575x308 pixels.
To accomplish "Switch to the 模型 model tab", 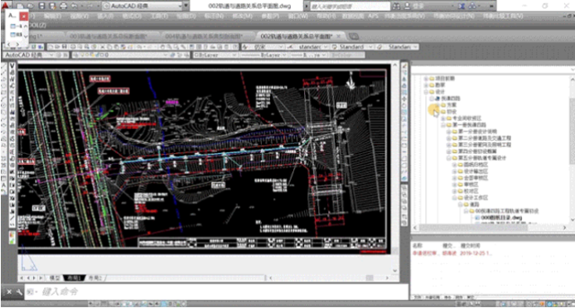I will 55,278.
